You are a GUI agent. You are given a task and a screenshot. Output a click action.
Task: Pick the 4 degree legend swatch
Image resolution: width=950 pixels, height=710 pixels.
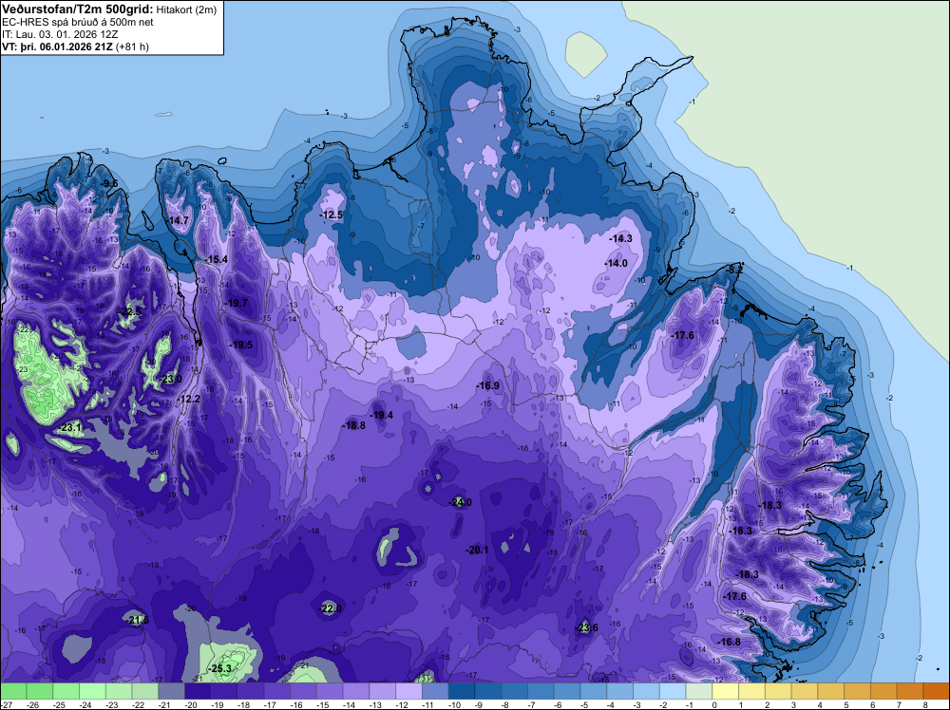pyautogui.click(x=831, y=691)
